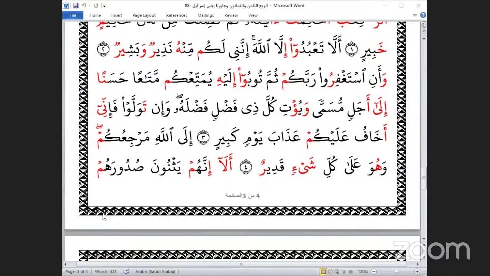Click the verse number 4 marker
490x276 pixels.
pos(245,168)
